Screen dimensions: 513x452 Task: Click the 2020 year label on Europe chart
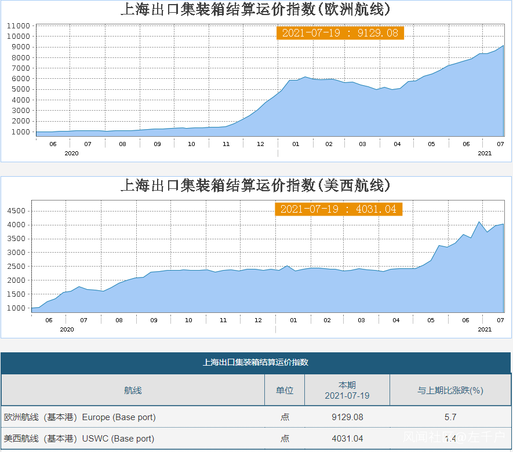(71, 153)
